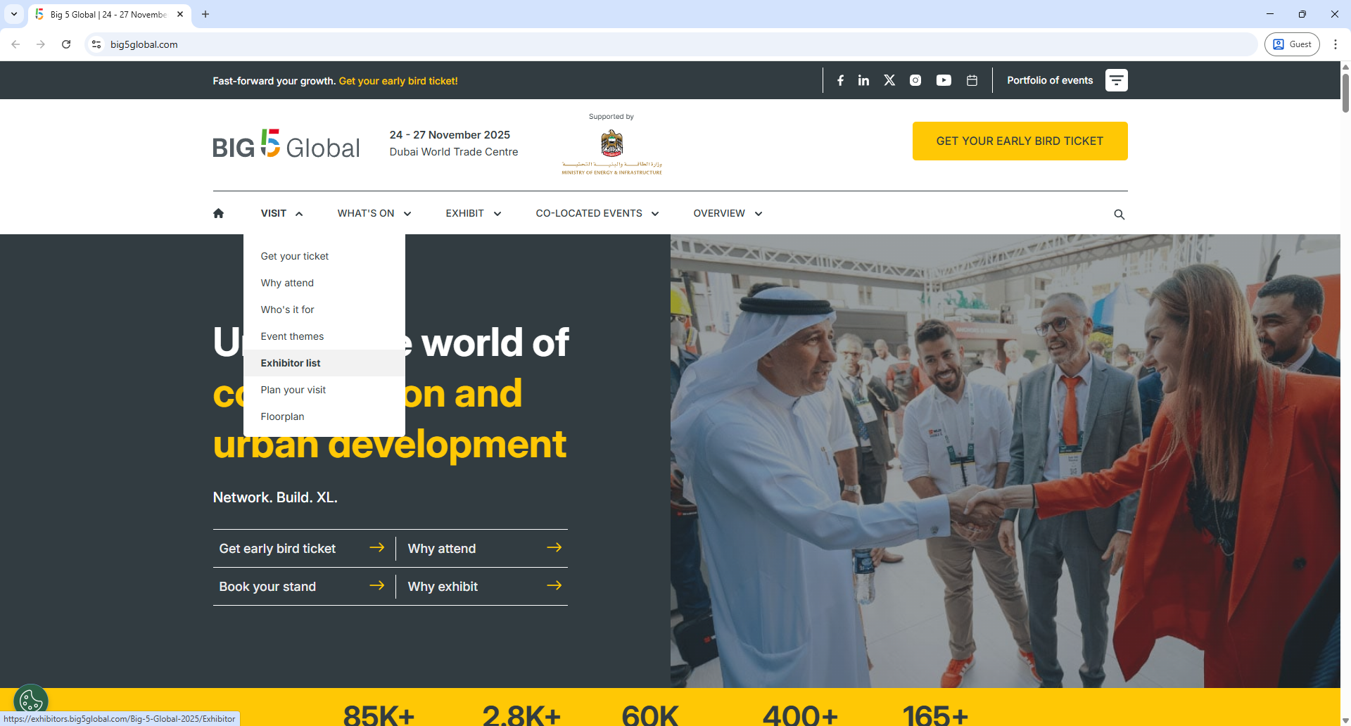Open the Instagram social icon
The image size is (1351, 726).
(x=915, y=80)
